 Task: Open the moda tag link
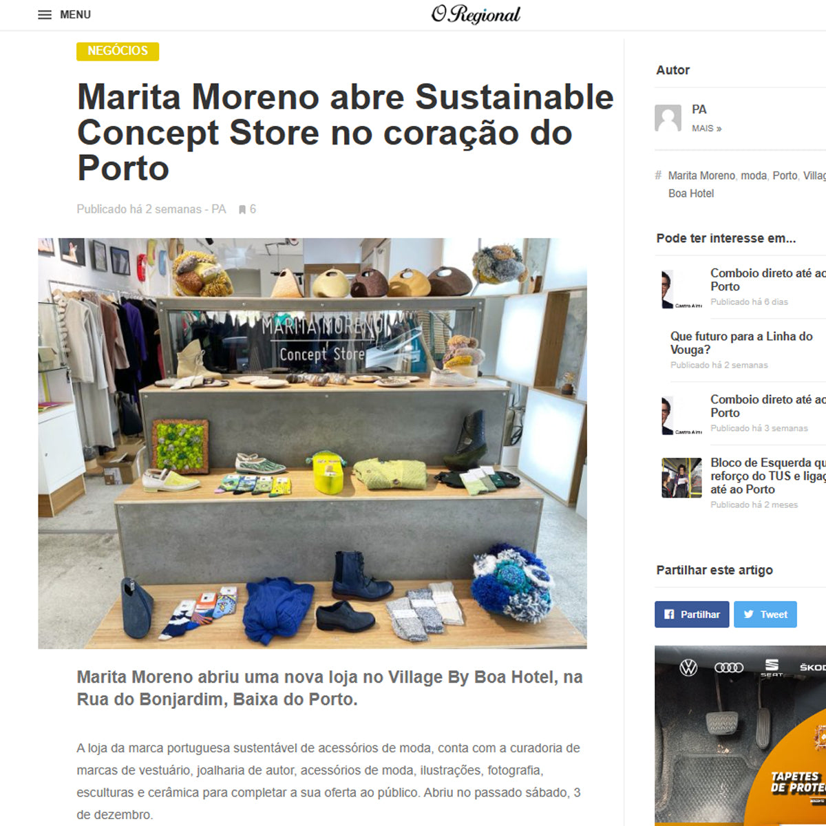754,176
